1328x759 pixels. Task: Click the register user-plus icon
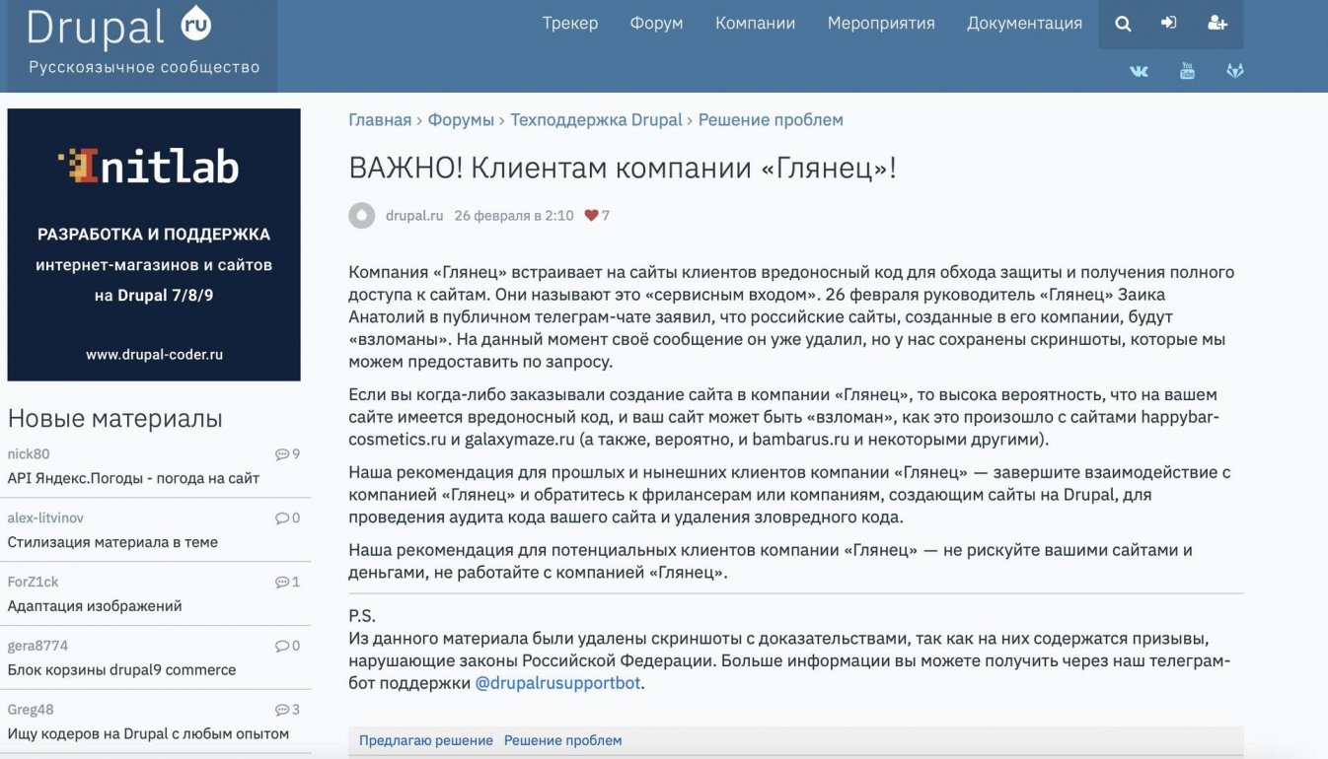[1217, 24]
